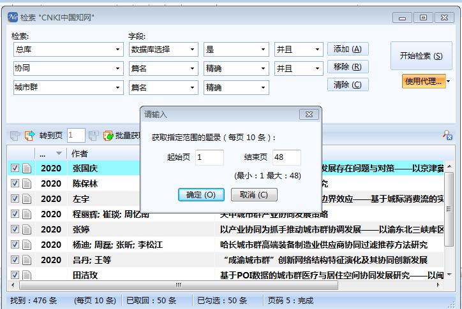This screenshot has width=462, height=309.
Task: Open the 城市群 search term dropdown
Action: 117,88
